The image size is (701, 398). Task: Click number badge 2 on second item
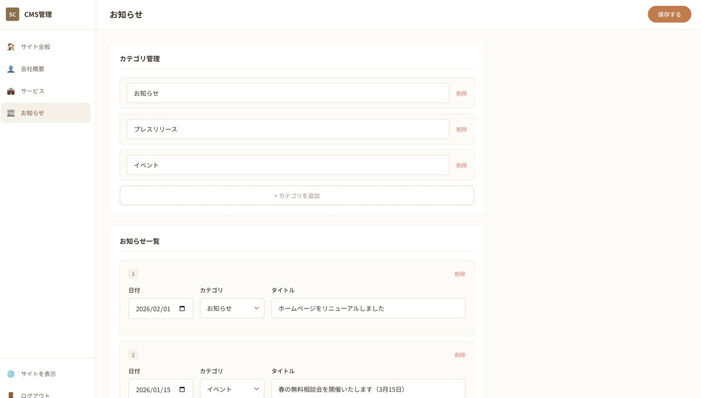click(x=133, y=355)
